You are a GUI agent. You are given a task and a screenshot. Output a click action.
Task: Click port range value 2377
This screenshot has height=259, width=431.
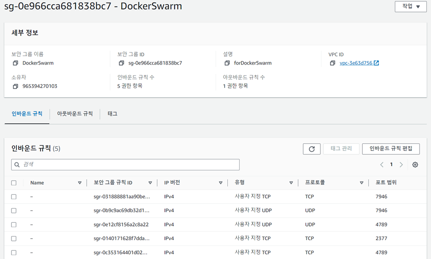pyautogui.click(x=381, y=238)
